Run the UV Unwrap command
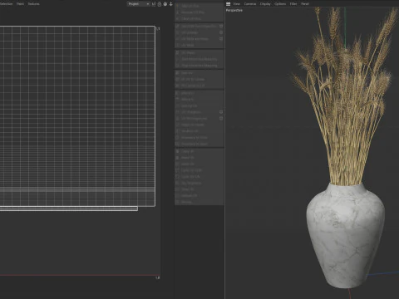399x299 pixels. click(197, 32)
